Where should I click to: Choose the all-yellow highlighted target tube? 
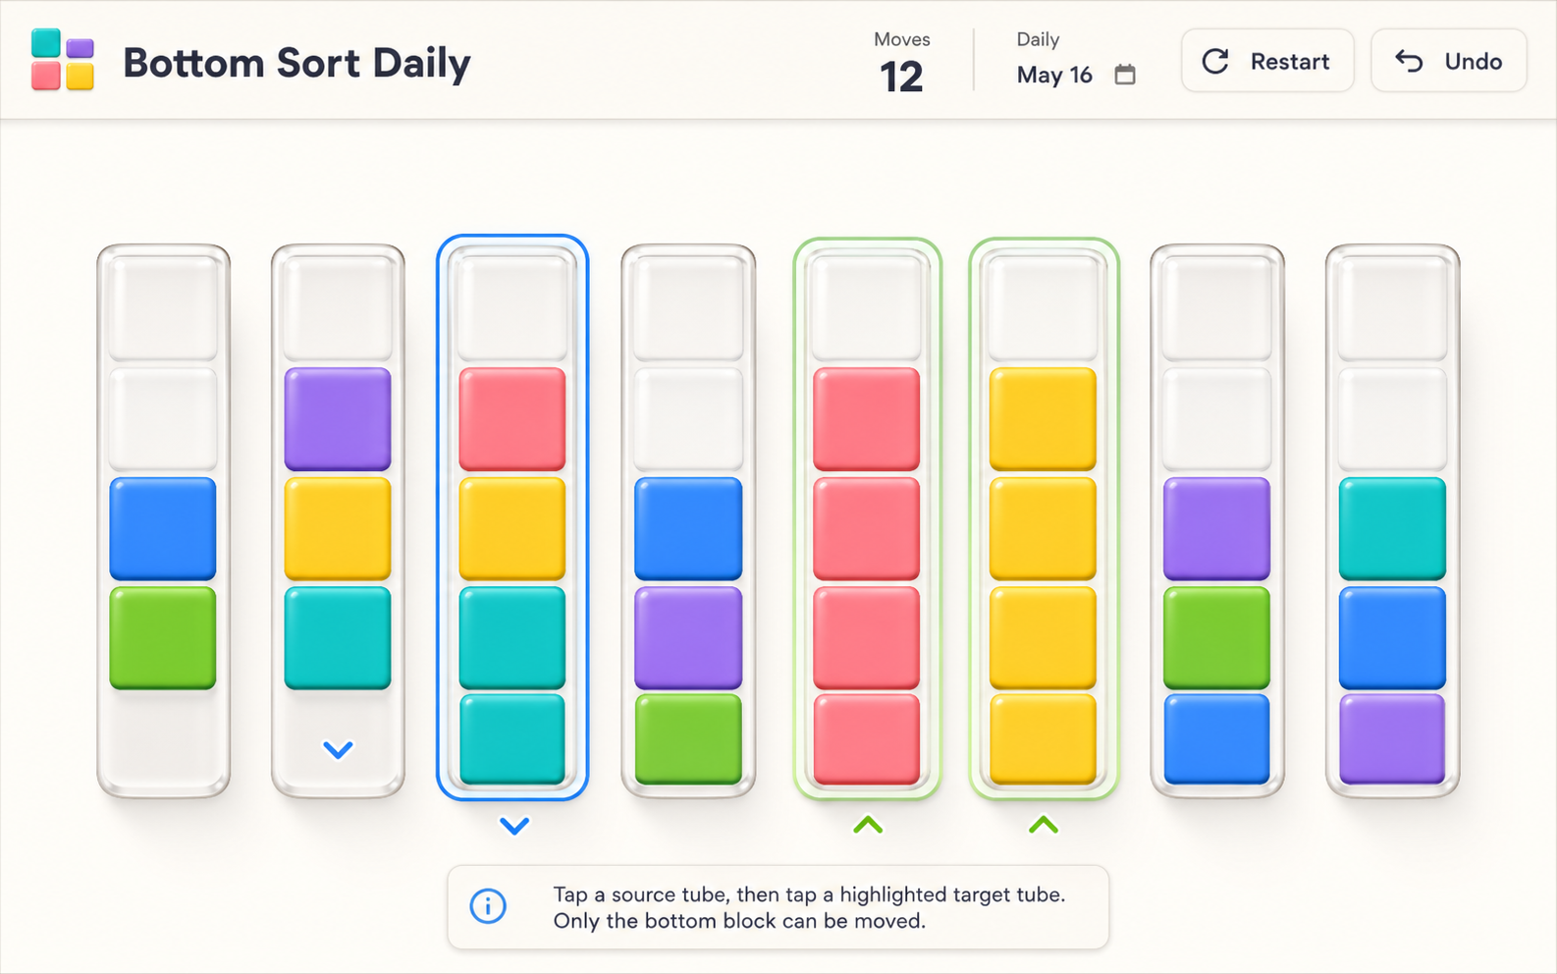tap(1044, 518)
